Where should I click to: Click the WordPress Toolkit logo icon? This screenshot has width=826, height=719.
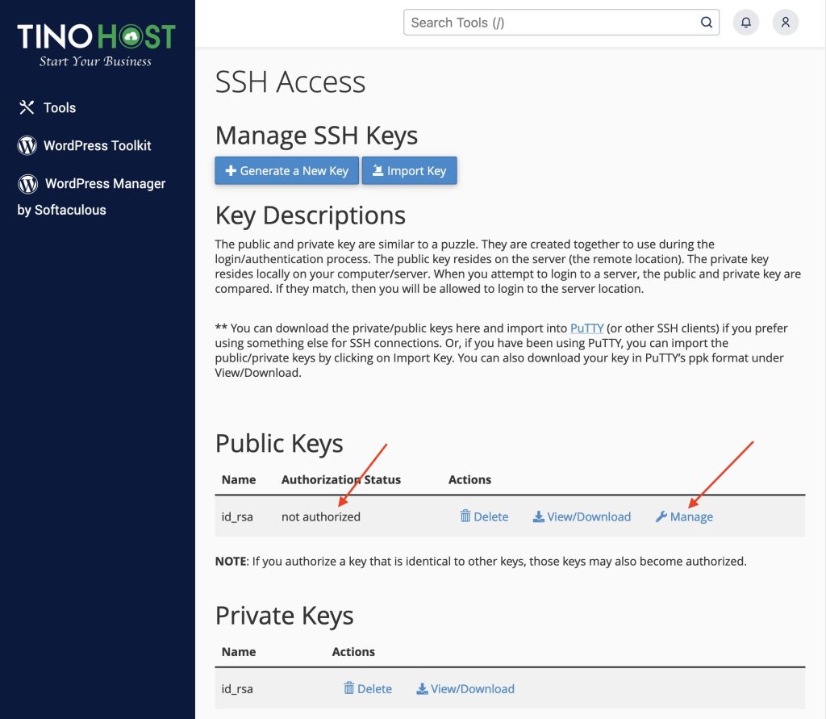click(27, 145)
